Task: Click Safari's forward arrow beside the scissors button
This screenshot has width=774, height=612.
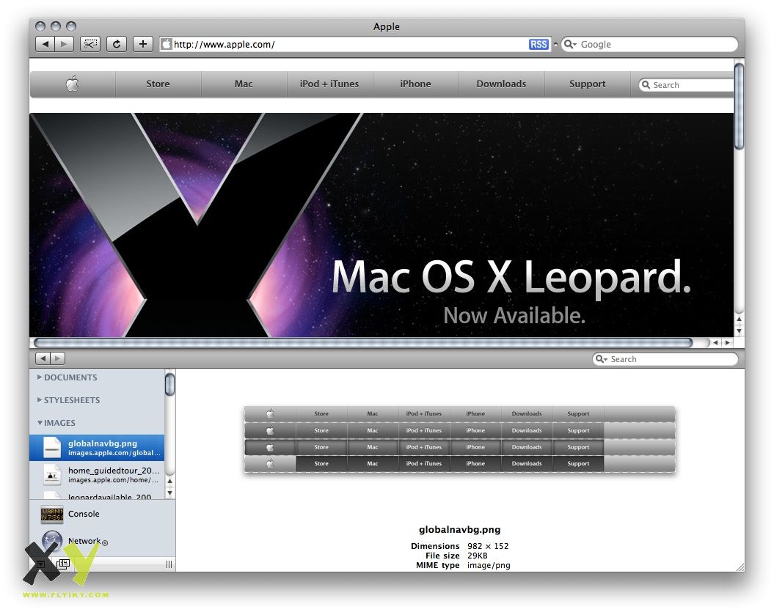Action: pos(64,45)
